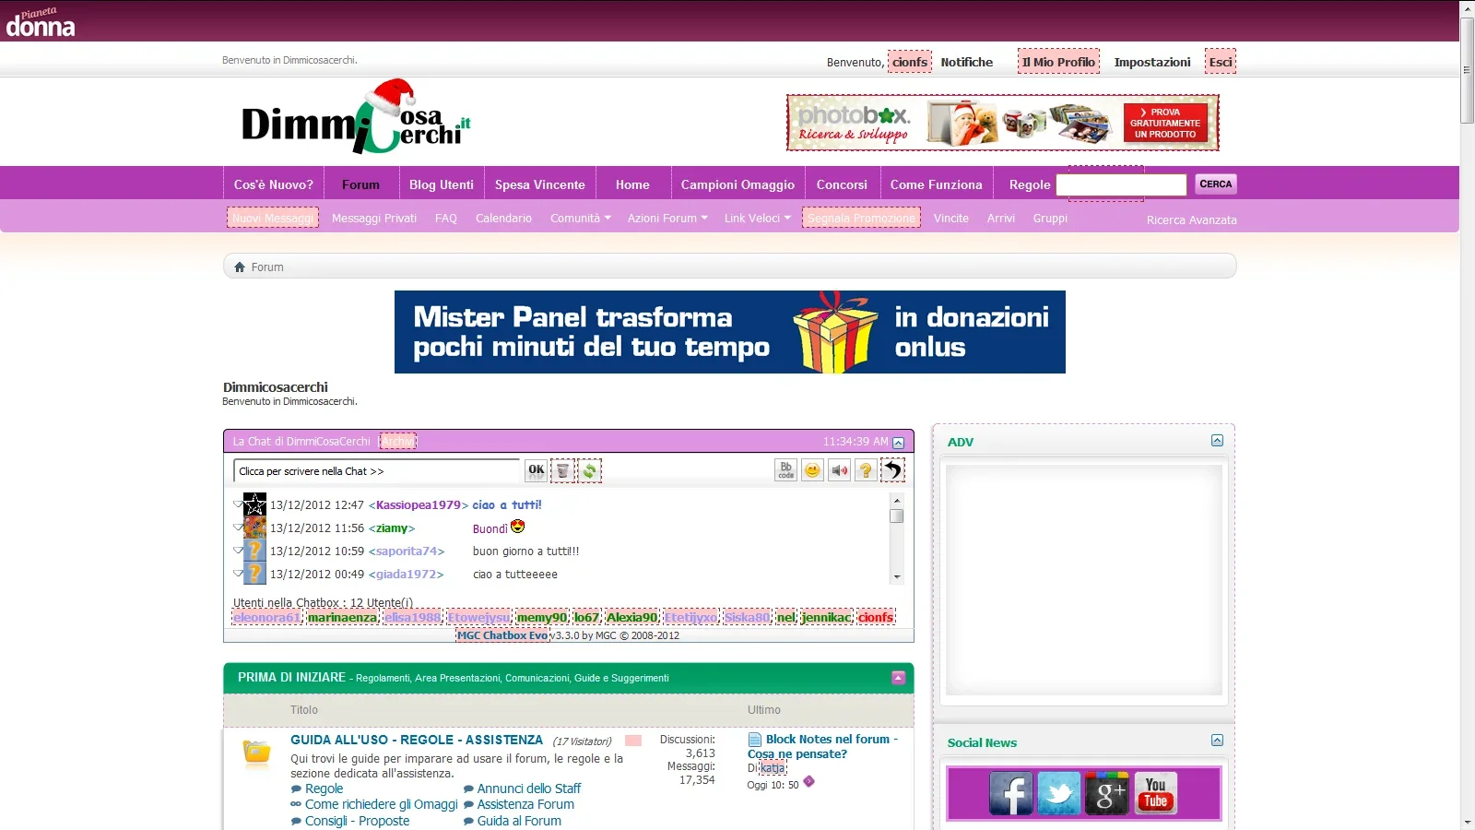Viewport: 1475px width, 830px height.
Task: Toggle chat sound with speaker icon
Action: coord(839,470)
